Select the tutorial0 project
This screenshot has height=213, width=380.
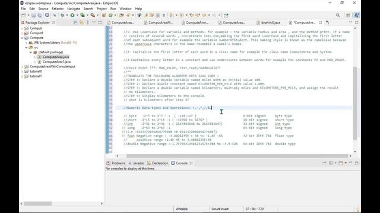tap(36, 71)
